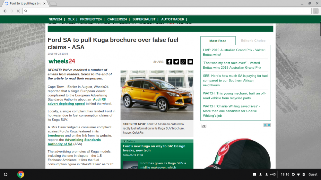
Task: Click the first download notification icon
Action: [261, 175]
